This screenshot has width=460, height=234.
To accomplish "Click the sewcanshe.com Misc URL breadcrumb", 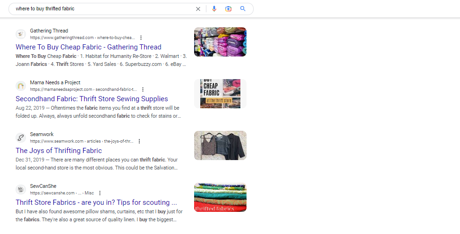I will pos(62,193).
